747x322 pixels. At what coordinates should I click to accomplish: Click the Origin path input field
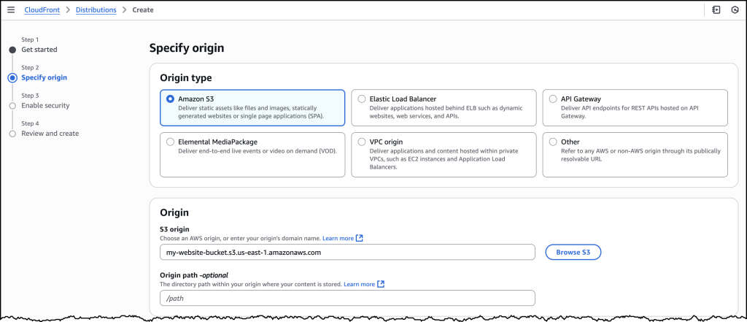click(347, 298)
